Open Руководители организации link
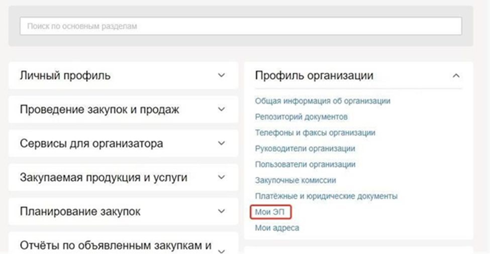 point(305,149)
